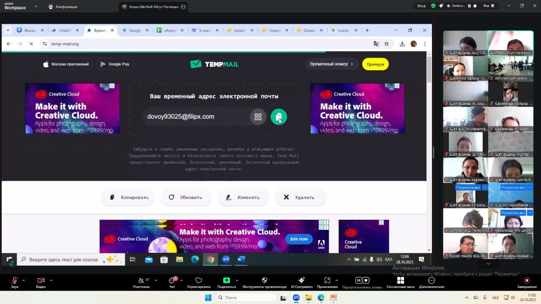Open the Zoom chat panel

pos(172,282)
